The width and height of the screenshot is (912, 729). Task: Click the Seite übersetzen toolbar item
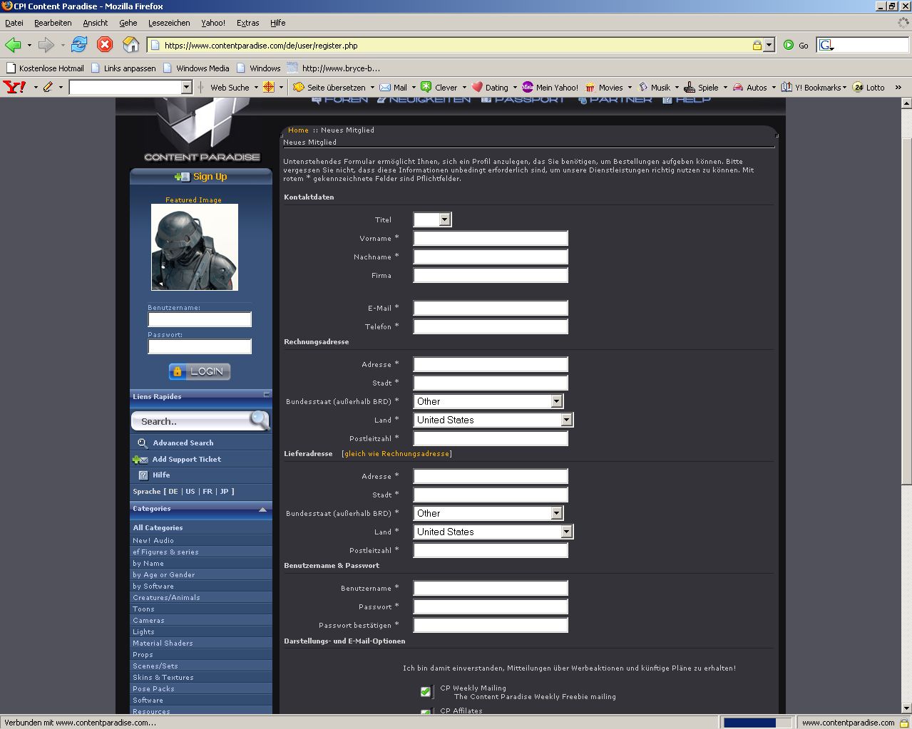(329, 88)
